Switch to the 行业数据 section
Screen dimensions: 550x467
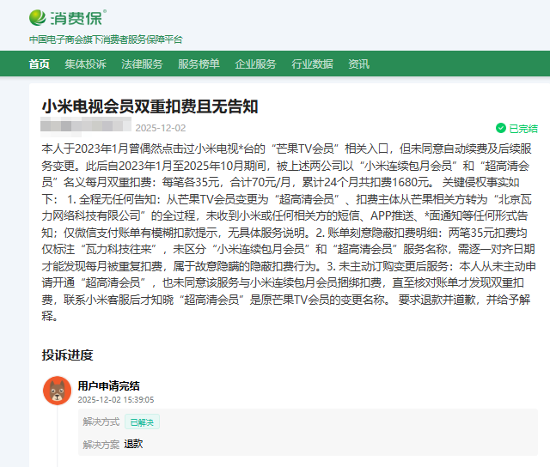312,64
